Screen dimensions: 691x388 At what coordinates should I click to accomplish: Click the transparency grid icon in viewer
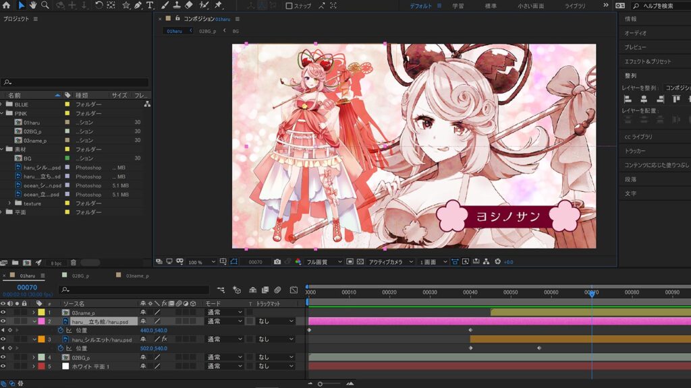[x=360, y=262]
